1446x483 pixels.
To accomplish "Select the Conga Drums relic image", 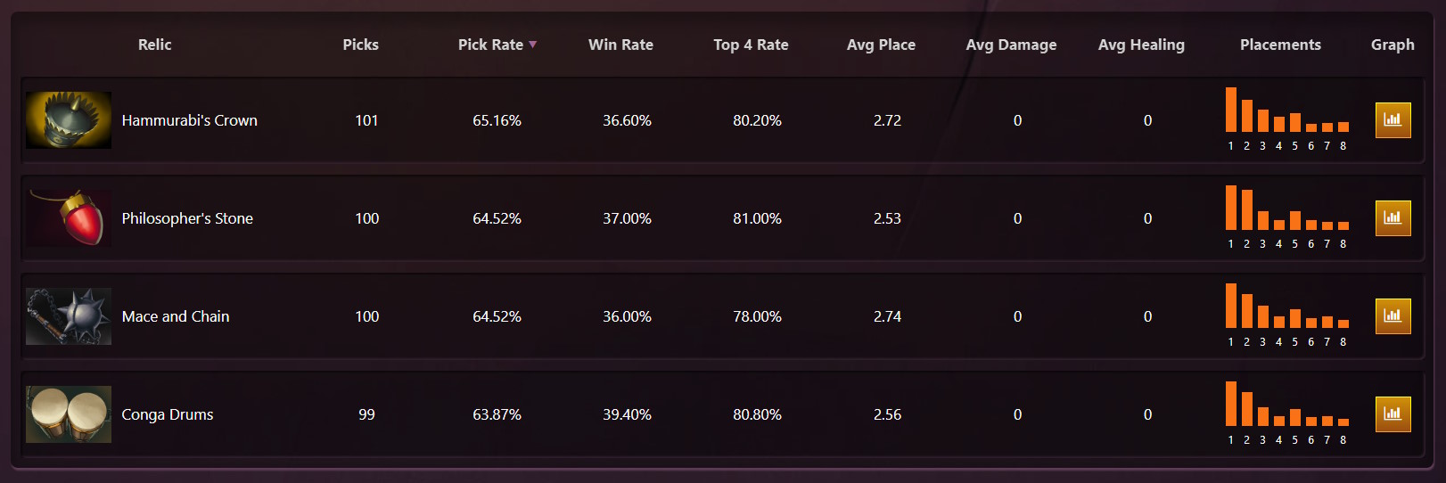I will (x=69, y=414).
